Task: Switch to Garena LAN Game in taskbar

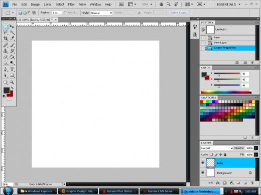Action: pyautogui.click(x=159, y=191)
